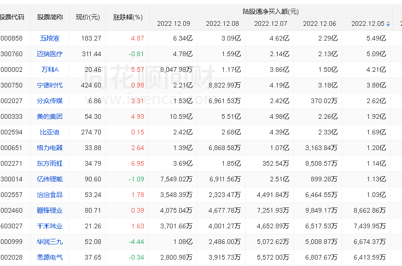Open stock link 分众传媒
The width and height of the screenshot is (402, 266).
coord(50,101)
